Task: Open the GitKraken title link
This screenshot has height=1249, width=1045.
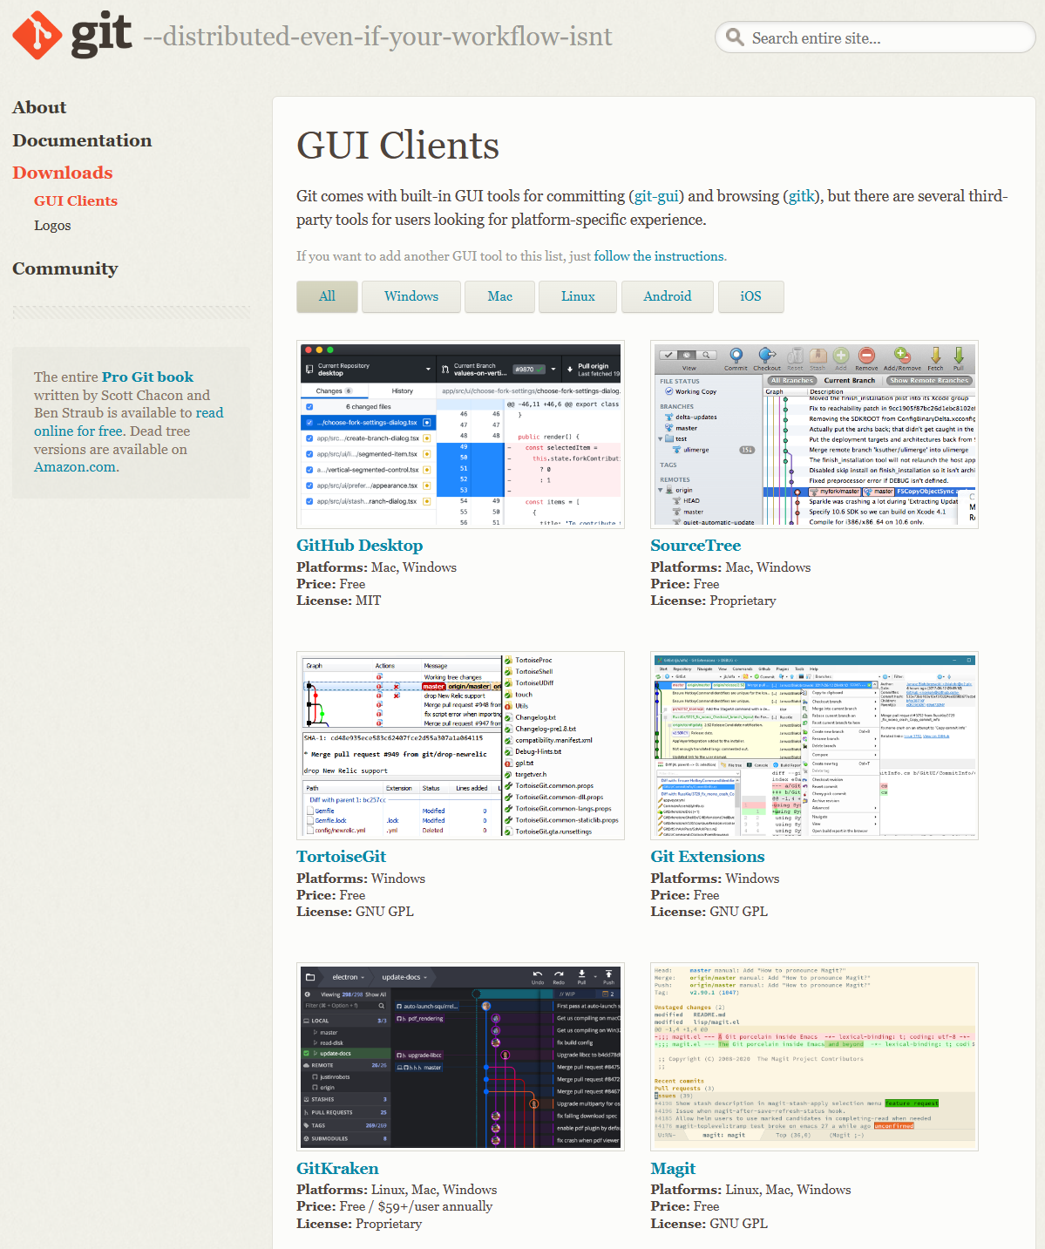Action: (x=337, y=1169)
